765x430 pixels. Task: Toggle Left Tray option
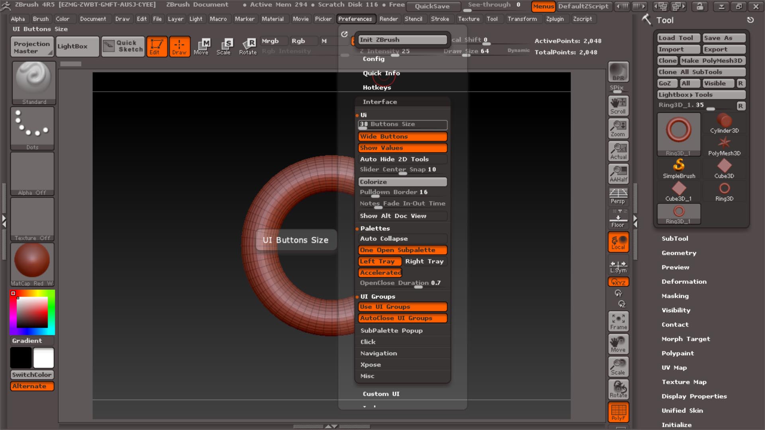point(380,261)
